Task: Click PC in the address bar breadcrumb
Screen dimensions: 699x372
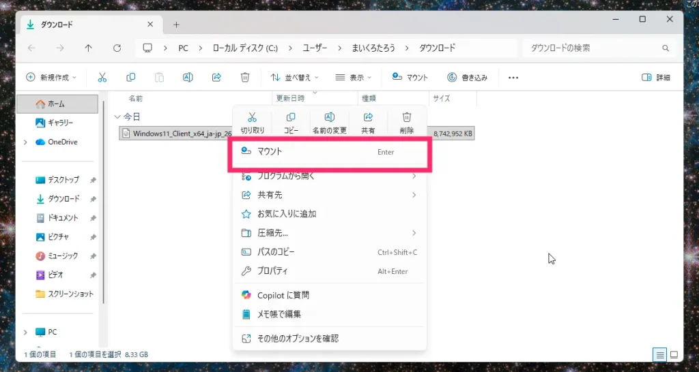Action: pyautogui.click(x=183, y=48)
